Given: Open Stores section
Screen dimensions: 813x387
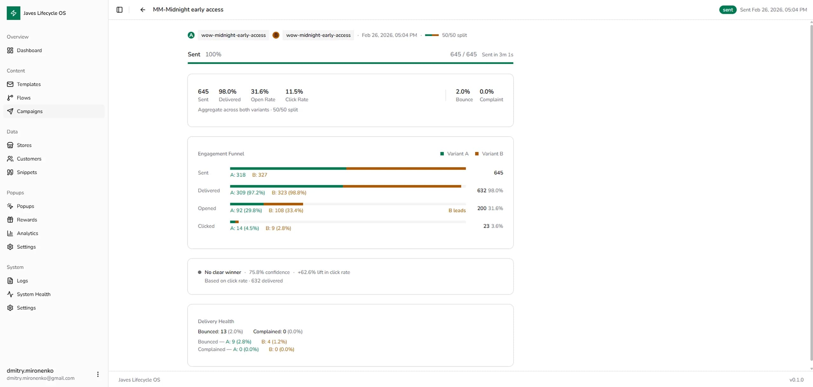Looking at the screenshot, I should tap(24, 145).
